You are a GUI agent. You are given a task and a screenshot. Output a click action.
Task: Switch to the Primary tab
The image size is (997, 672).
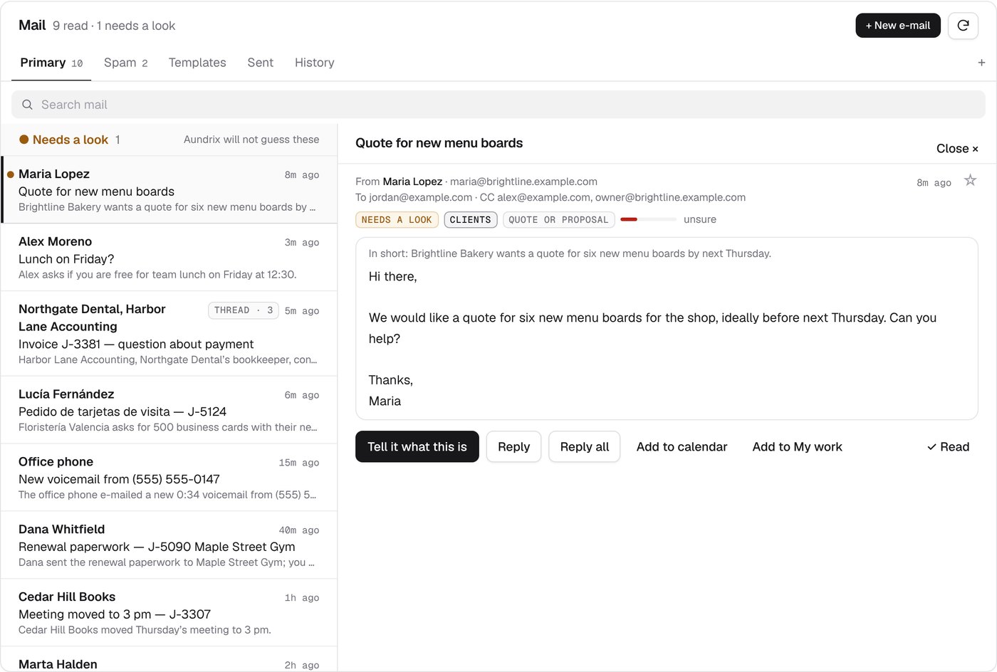51,63
